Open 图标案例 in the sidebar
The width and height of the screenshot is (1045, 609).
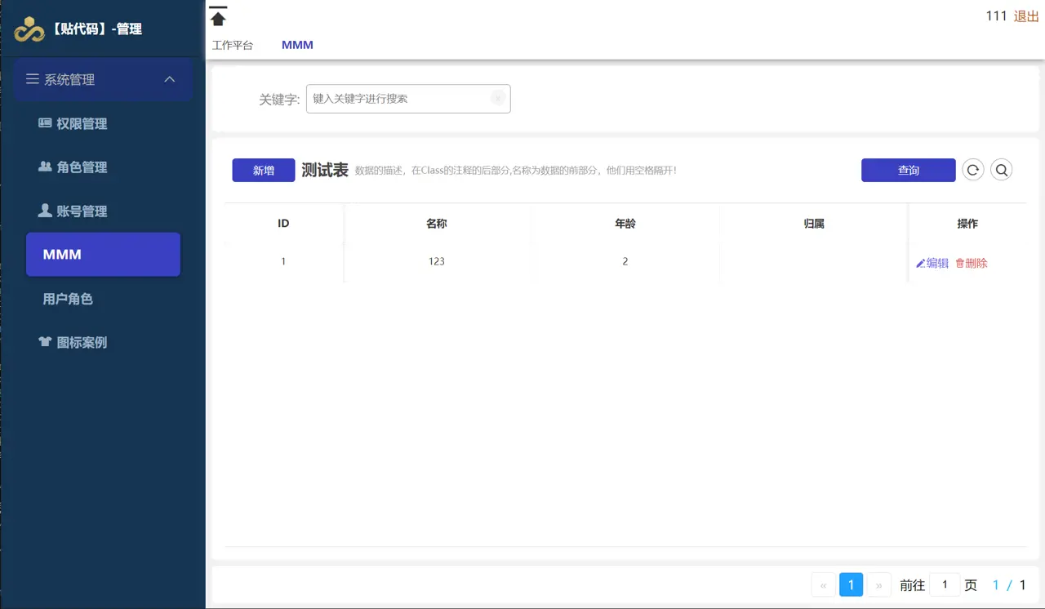click(x=73, y=343)
